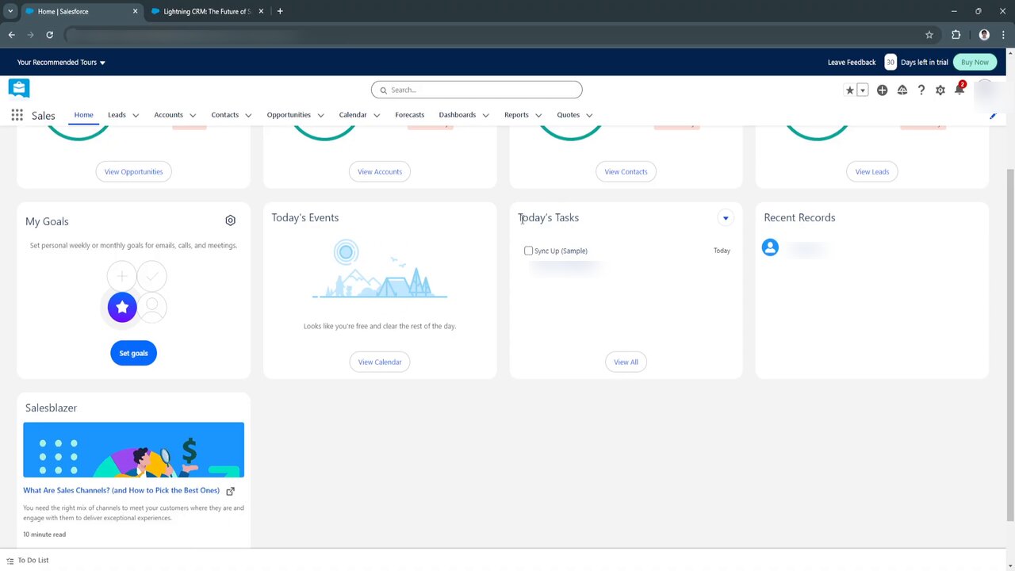Open the Calendar navigation tab
Screen dimensions: 1015x571
click(353, 115)
